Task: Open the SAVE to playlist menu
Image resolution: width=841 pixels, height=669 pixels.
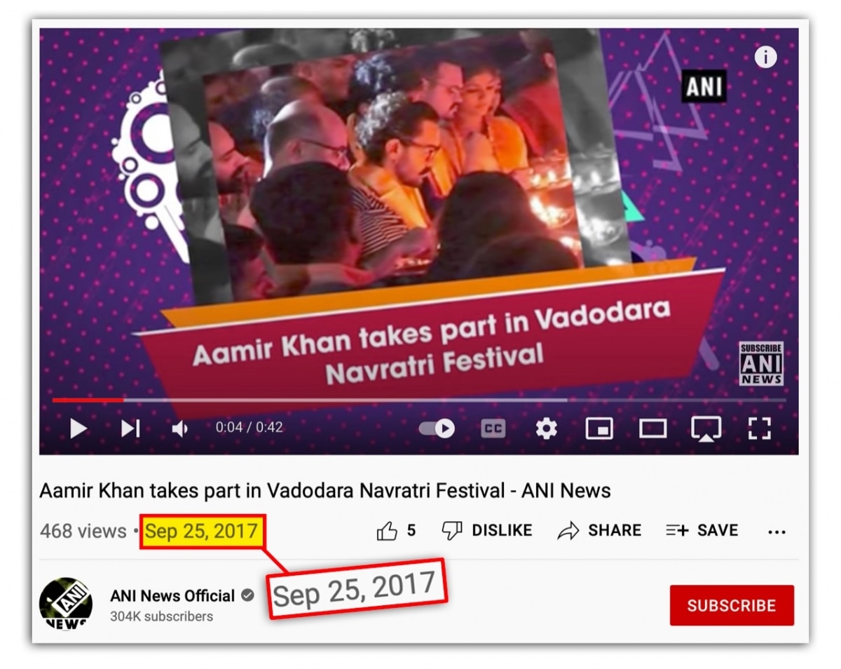Action: click(x=702, y=530)
